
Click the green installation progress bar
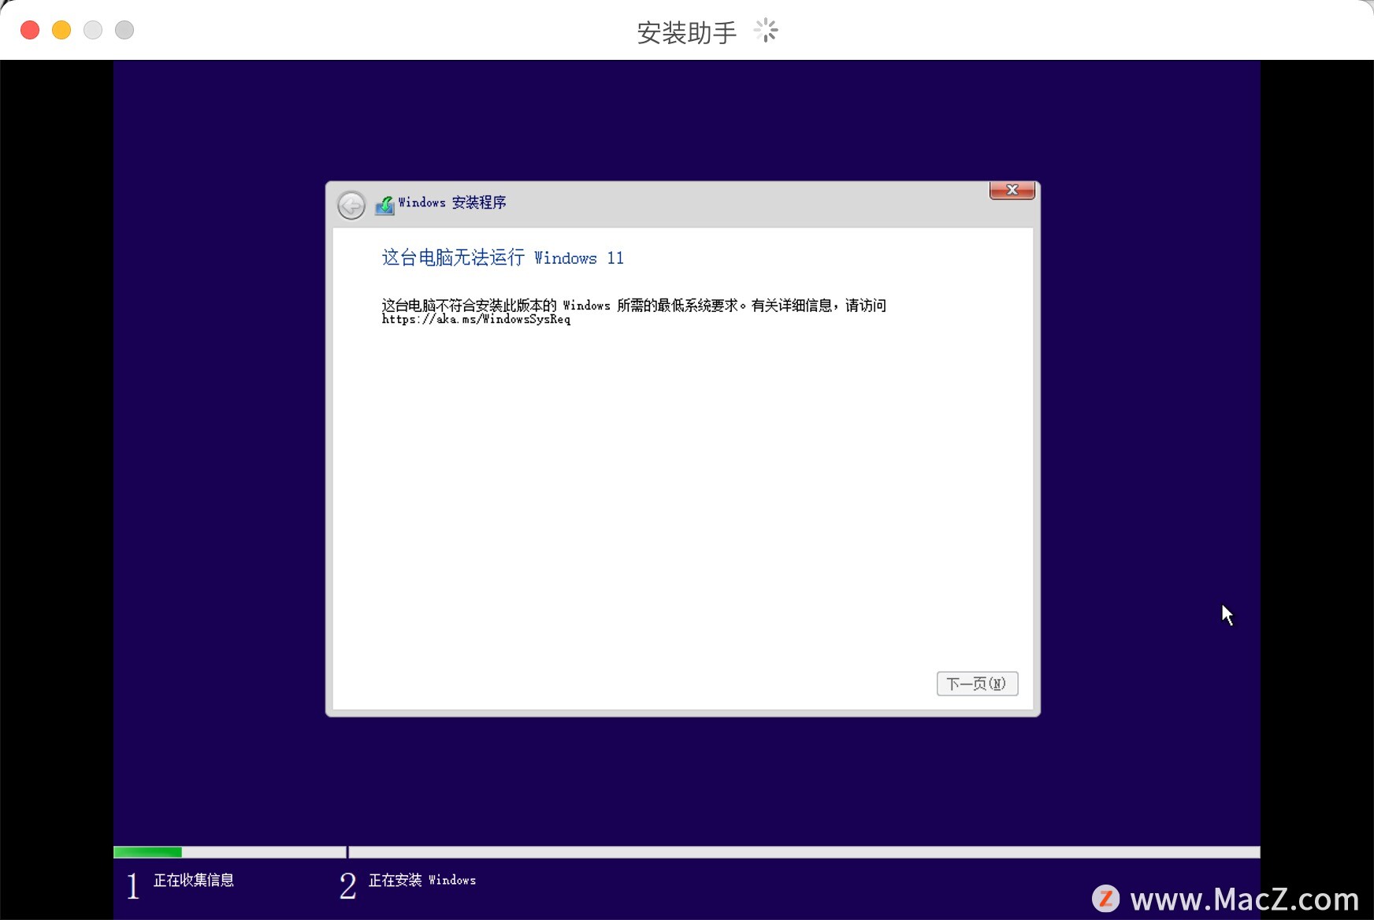coord(147,851)
